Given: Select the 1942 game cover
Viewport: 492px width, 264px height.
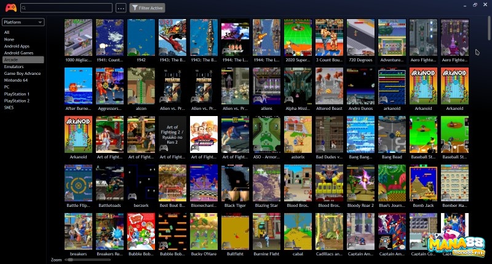Looking at the screenshot, I should [x=141, y=37].
